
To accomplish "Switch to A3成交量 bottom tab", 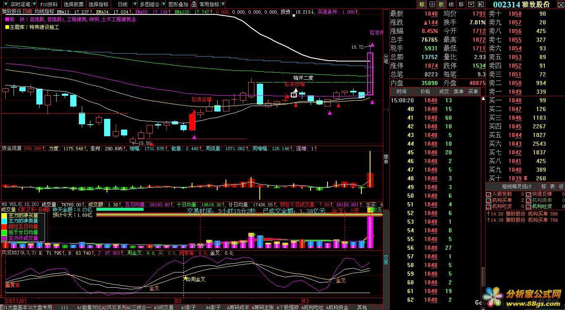I will point(164,307).
